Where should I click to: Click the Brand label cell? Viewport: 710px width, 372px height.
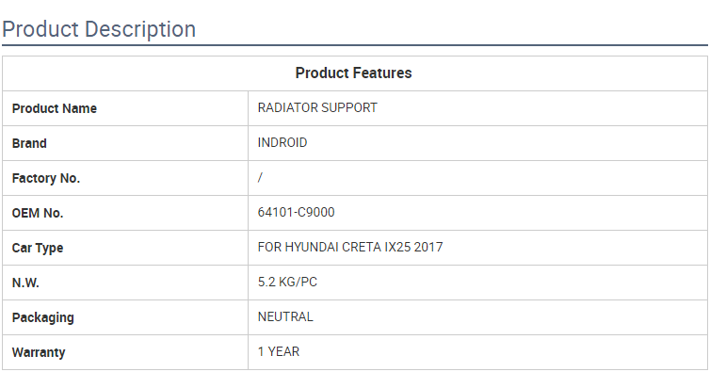125,143
